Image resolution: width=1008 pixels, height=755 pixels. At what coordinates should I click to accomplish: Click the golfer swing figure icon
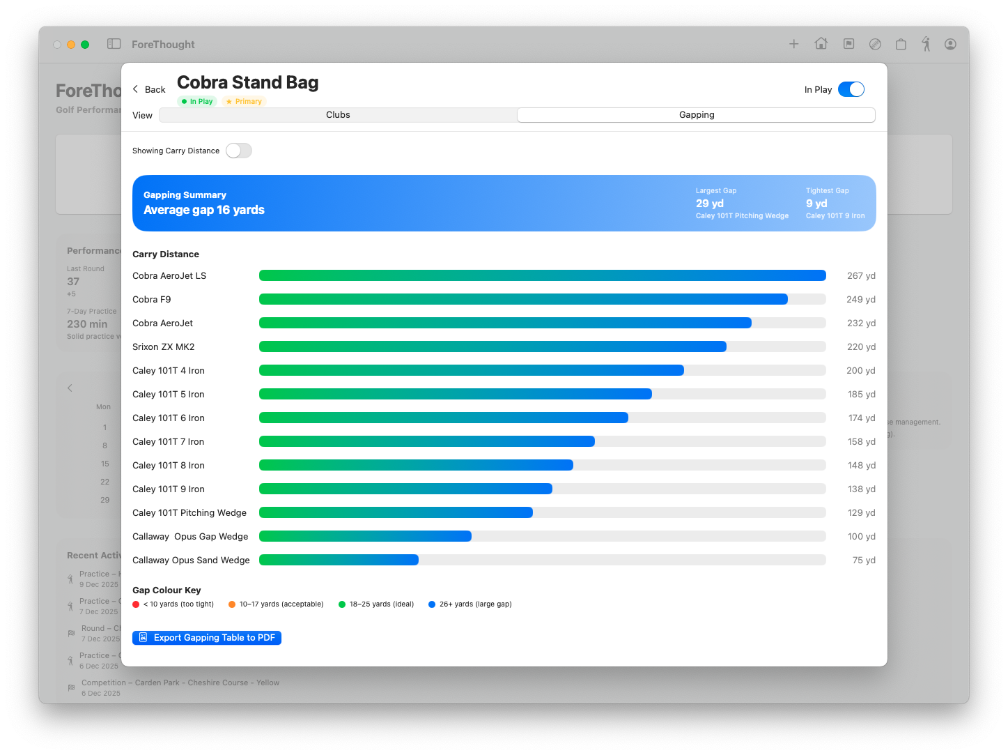tap(926, 44)
